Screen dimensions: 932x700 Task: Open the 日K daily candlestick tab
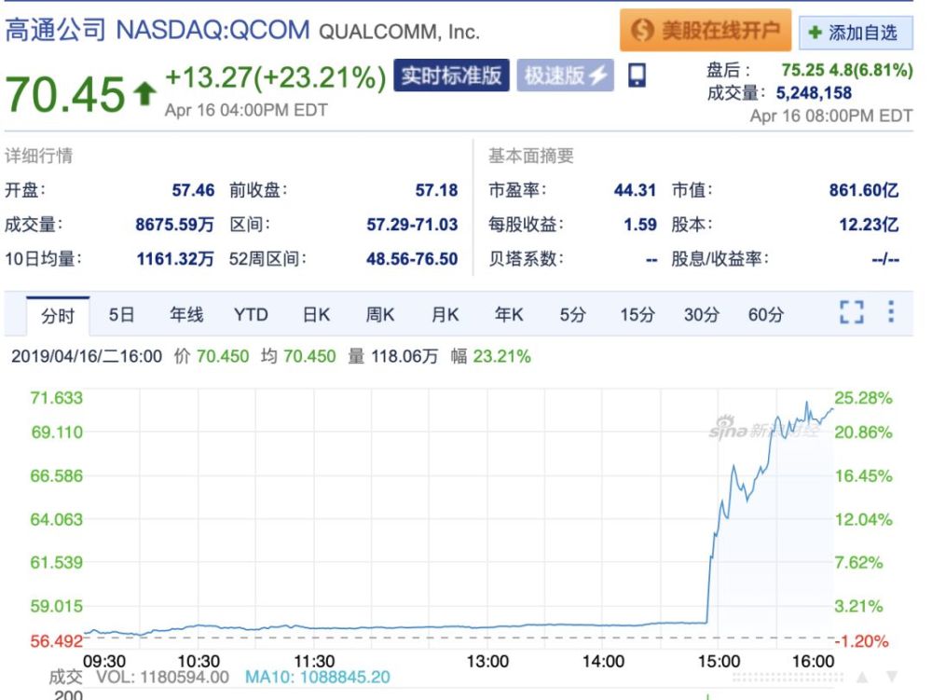316,315
